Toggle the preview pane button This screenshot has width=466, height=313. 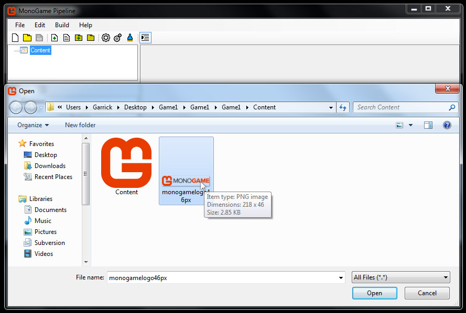click(x=428, y=125)
